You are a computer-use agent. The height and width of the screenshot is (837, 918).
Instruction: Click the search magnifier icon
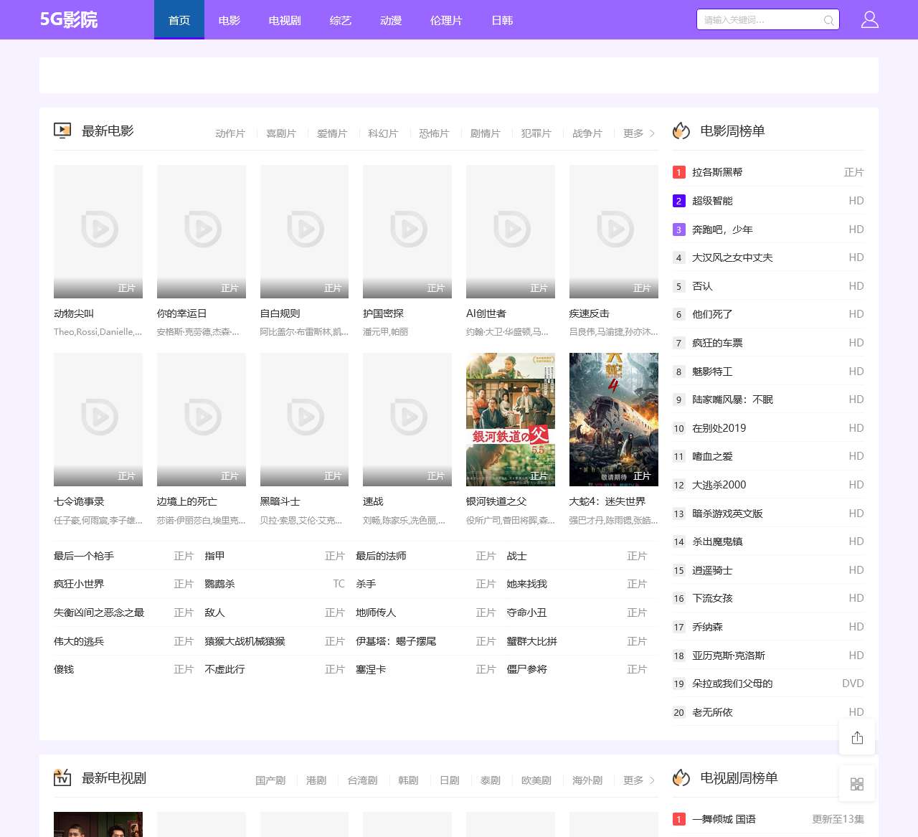point(828,20)
